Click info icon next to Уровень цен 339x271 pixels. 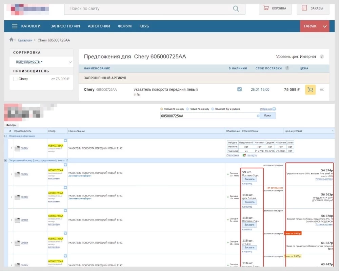(x=322, y=57)
